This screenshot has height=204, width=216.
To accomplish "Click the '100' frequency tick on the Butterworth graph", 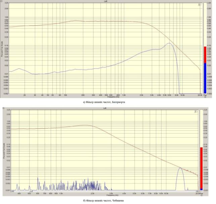I will coord(66,95).
